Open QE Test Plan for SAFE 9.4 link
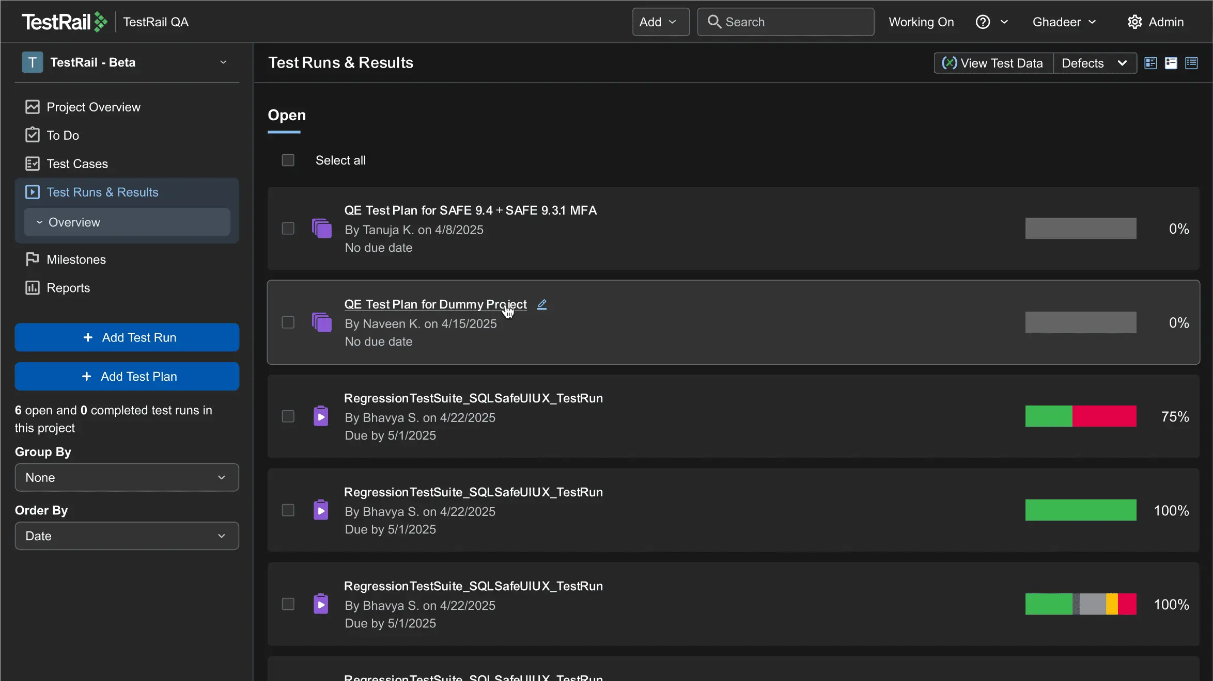This screenshot has width=1213, height=681. [471, 210]
